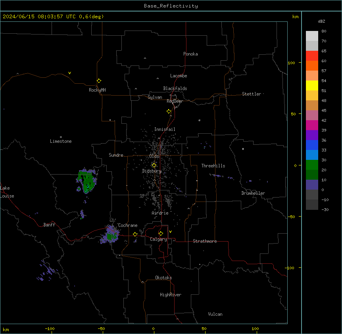Pick the bright yellow swatch in dBZ legend
This screenshot has width=342, height=334.
click(x=312, y=85)
